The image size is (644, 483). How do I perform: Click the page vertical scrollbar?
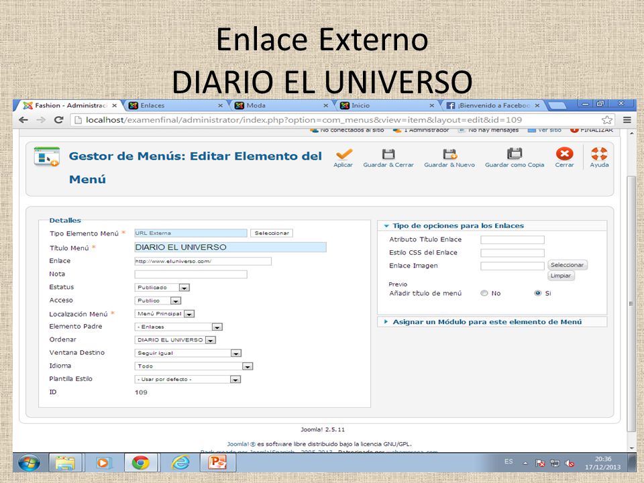coord(631,304)
